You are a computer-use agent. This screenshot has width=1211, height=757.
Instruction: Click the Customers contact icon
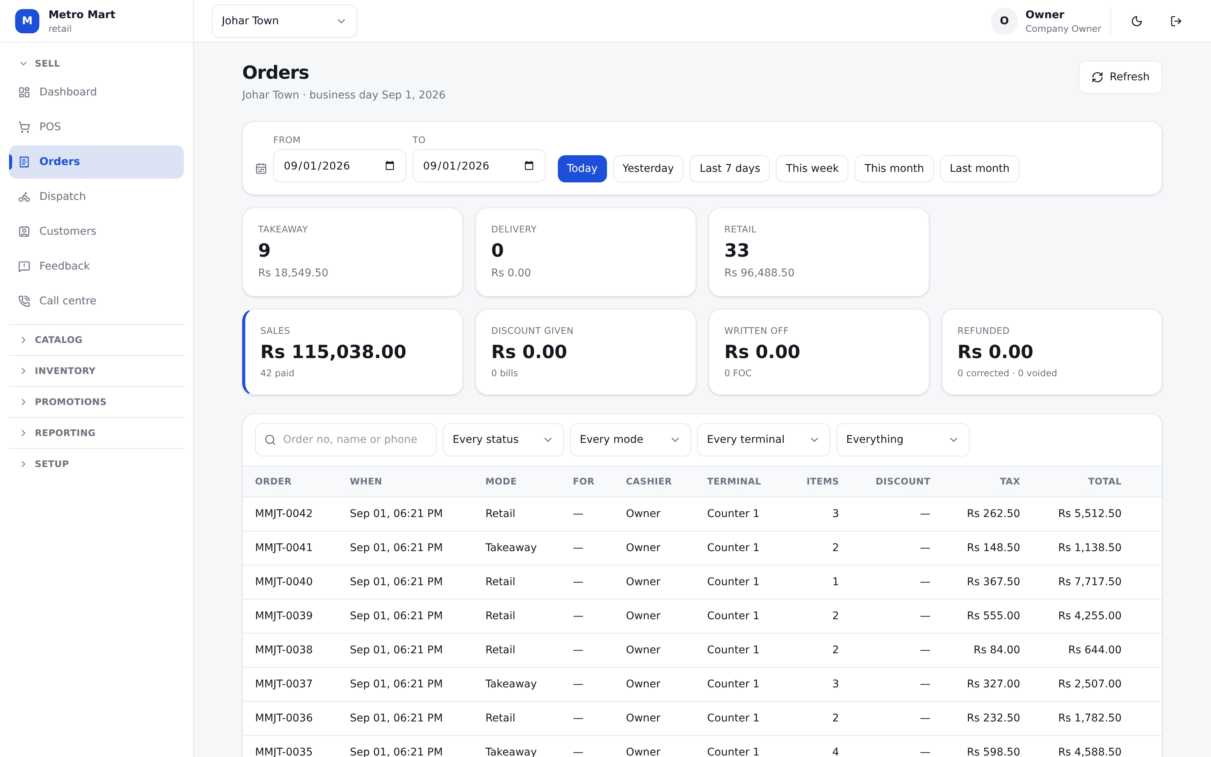click(24, 231)
